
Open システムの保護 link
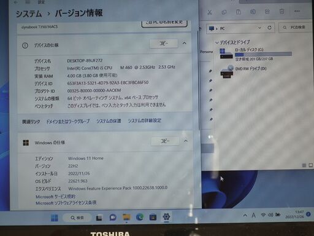pos(109,121)
